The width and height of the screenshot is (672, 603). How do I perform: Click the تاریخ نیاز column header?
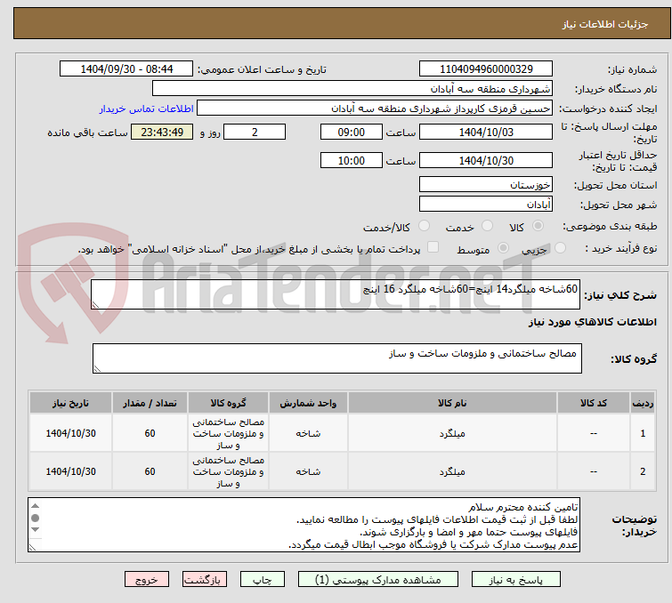click(x=70, y=403)
